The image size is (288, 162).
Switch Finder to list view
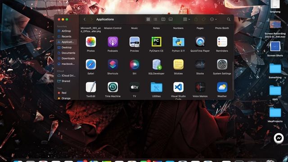[155, 19]
